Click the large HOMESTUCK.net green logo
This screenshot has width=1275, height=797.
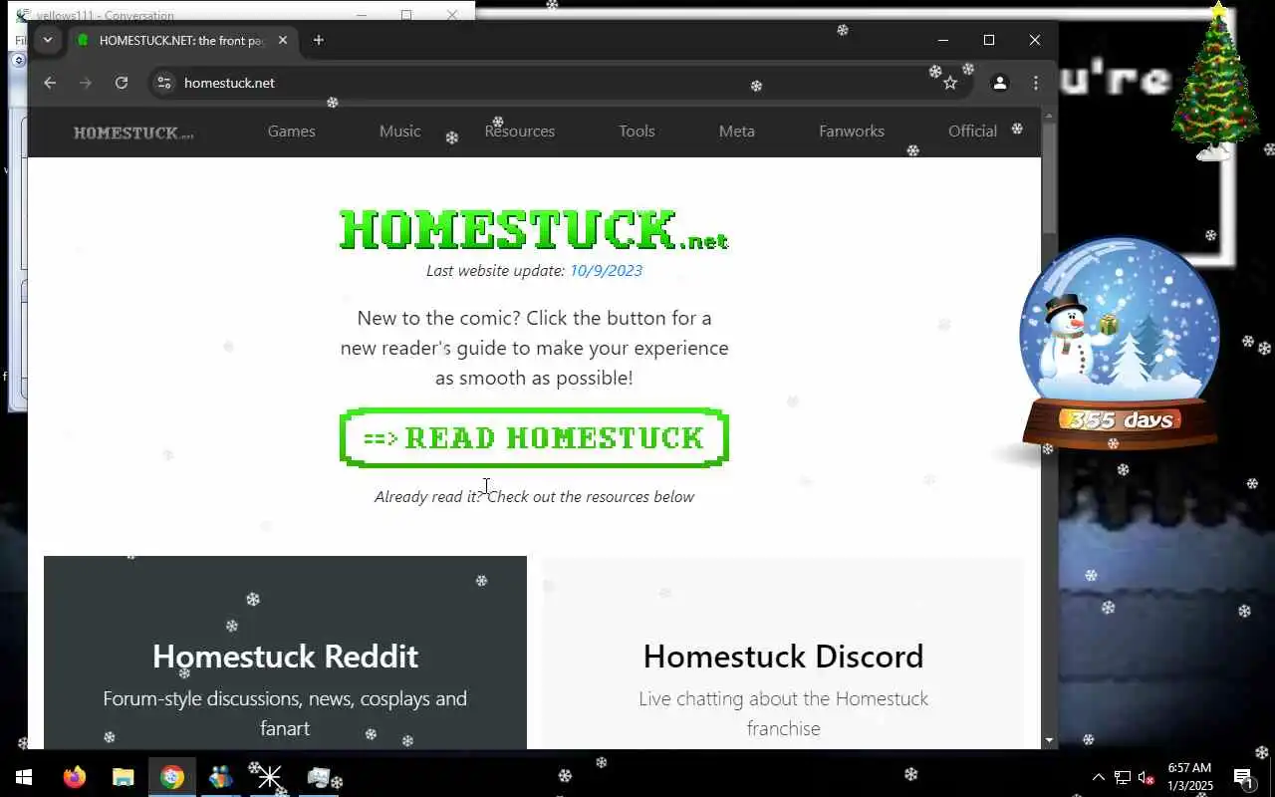coord(534,229)
